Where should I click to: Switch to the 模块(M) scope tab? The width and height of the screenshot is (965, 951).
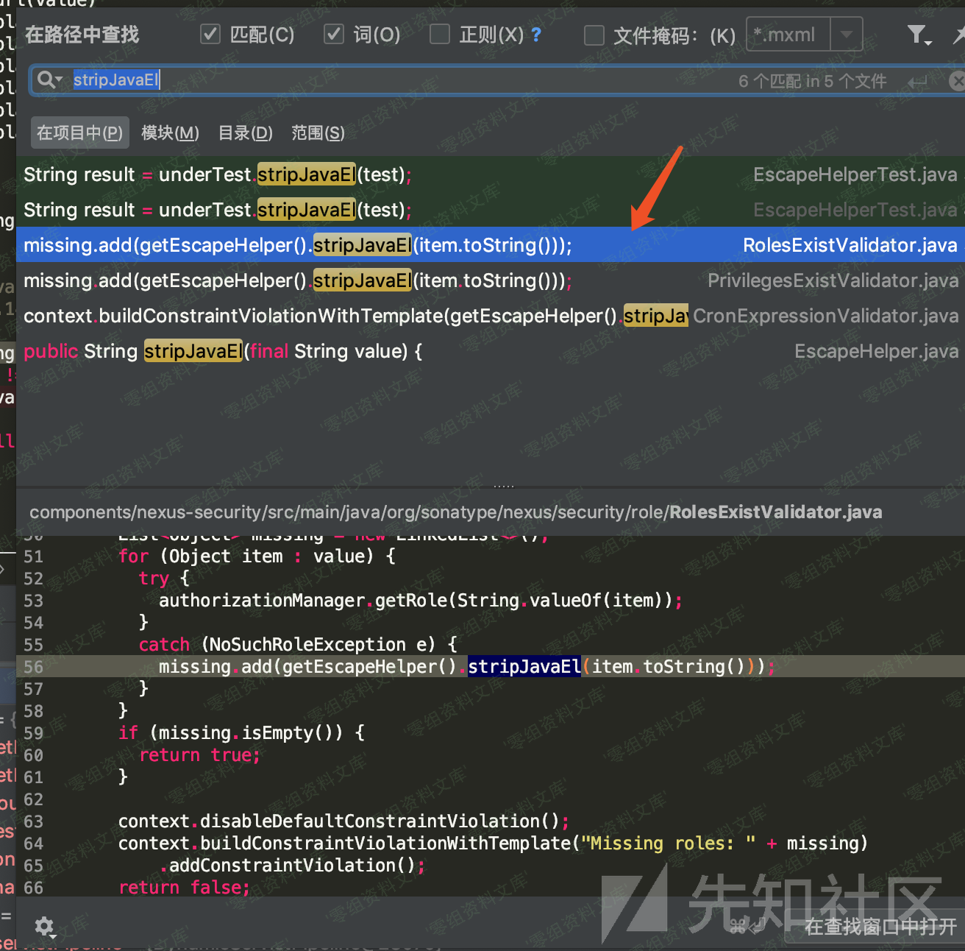coord(170,133)
